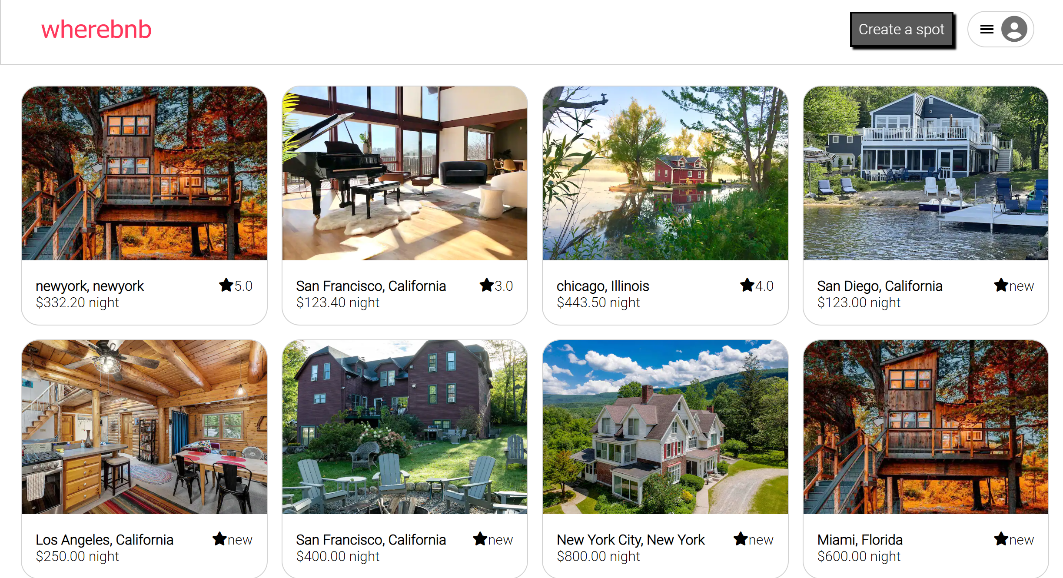Go home via the wherebnb logo
Viewport: 1063px width, 578px height.
point(96,29)
